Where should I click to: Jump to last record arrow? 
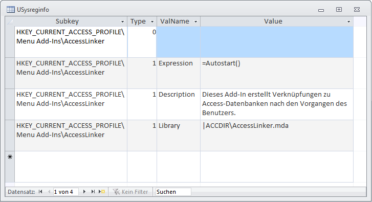(x=93, y=192)
